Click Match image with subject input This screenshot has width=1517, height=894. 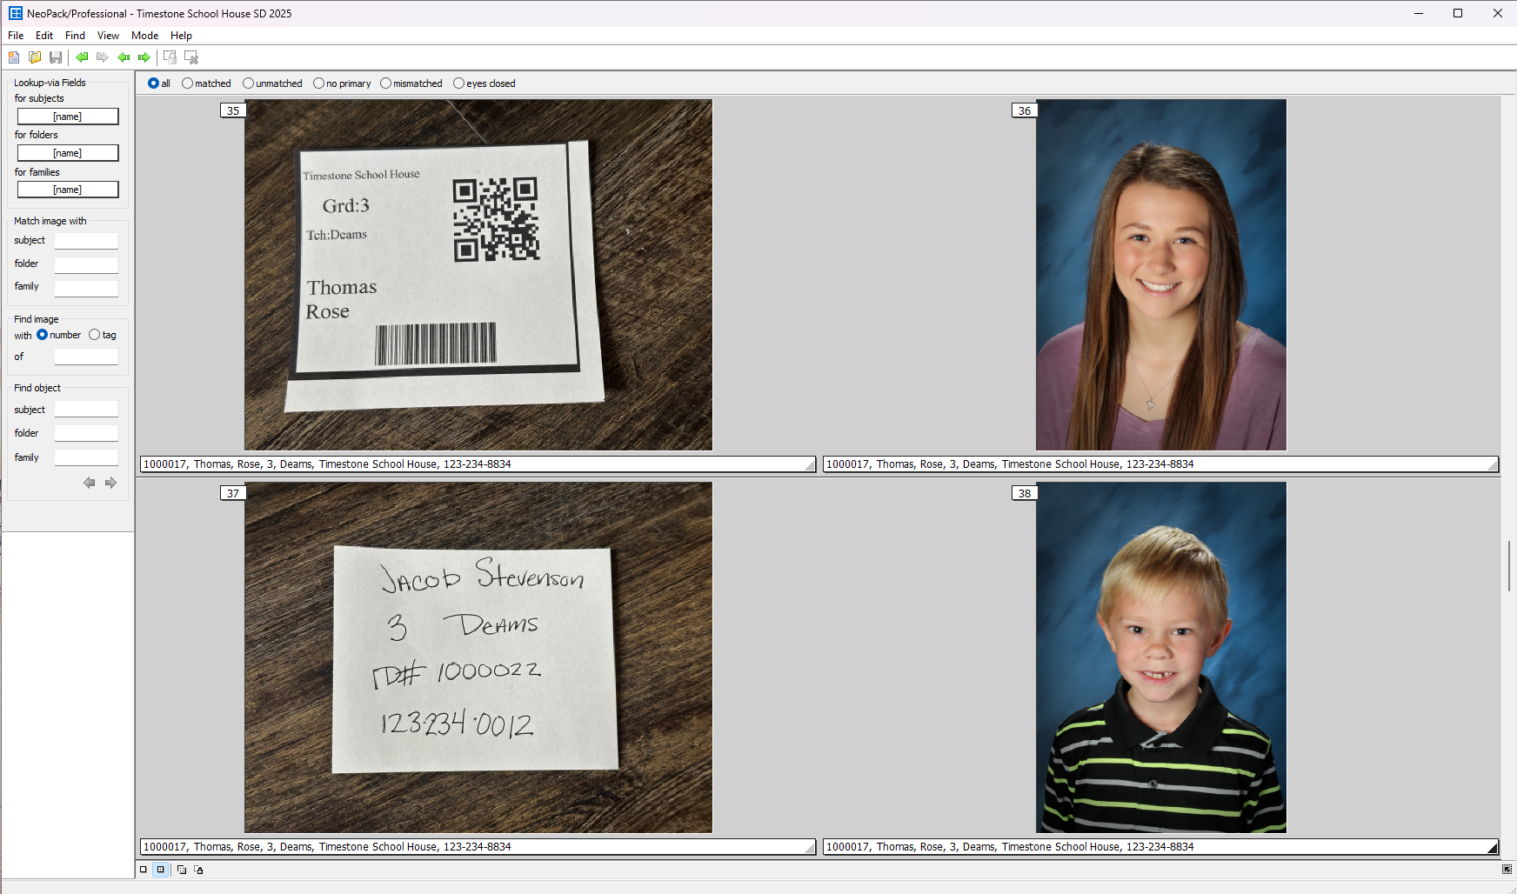86,241
